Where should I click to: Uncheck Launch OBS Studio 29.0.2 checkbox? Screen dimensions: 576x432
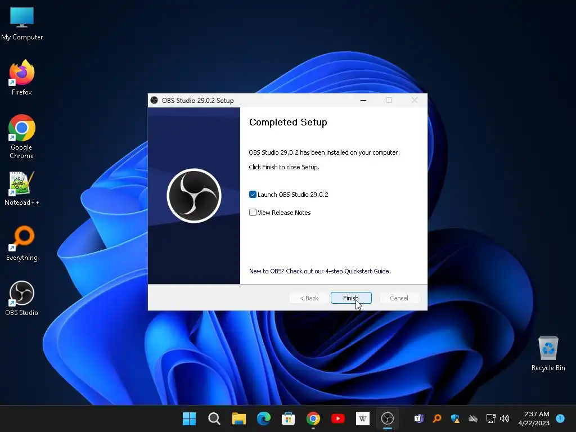click(253, 194)
